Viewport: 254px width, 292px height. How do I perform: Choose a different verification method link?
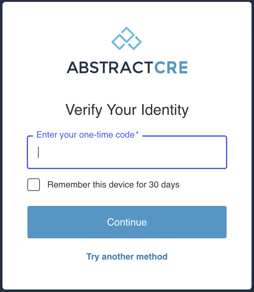(x=127, y=257)
